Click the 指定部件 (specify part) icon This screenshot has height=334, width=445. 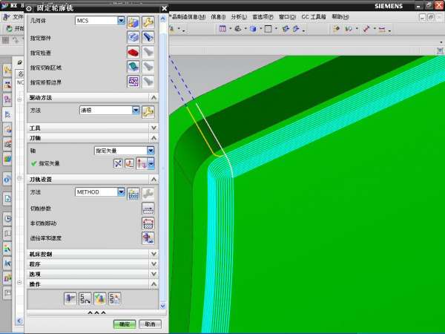133,36
